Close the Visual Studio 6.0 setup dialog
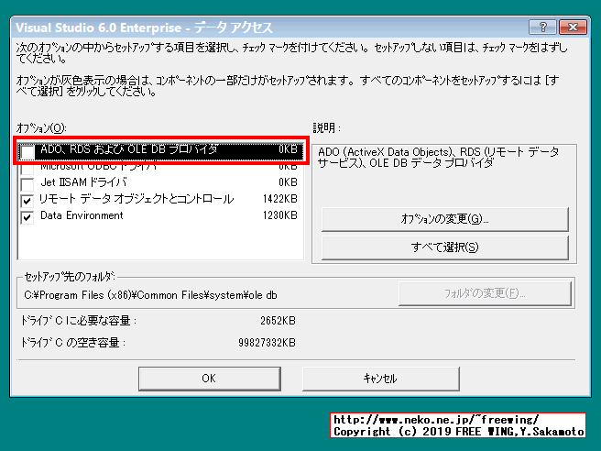 click(573, 27)
